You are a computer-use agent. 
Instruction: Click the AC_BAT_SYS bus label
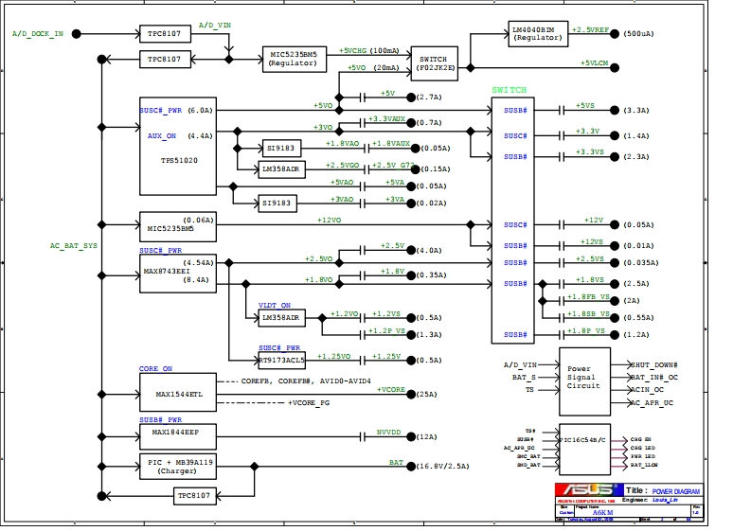click(x=73, y=245)
